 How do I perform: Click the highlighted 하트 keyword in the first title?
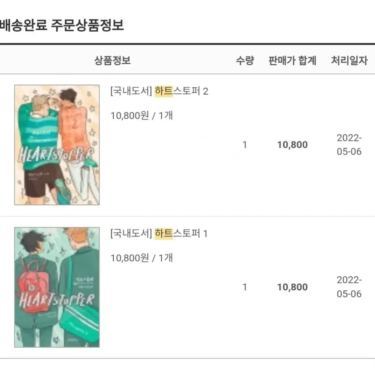point(164,91)
